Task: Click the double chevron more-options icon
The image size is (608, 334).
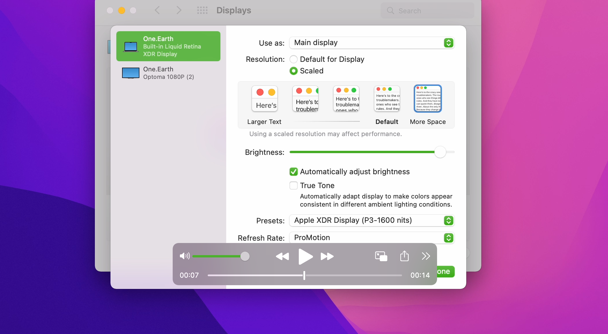Action: (x=425, y=256)
